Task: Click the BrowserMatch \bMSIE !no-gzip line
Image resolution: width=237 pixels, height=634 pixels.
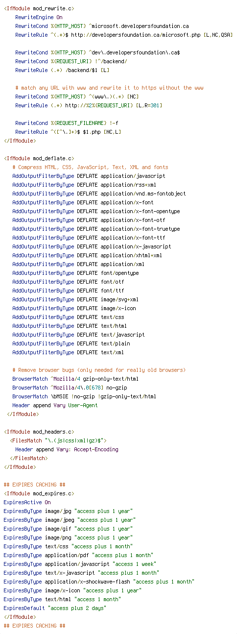Action: [84, 396]
